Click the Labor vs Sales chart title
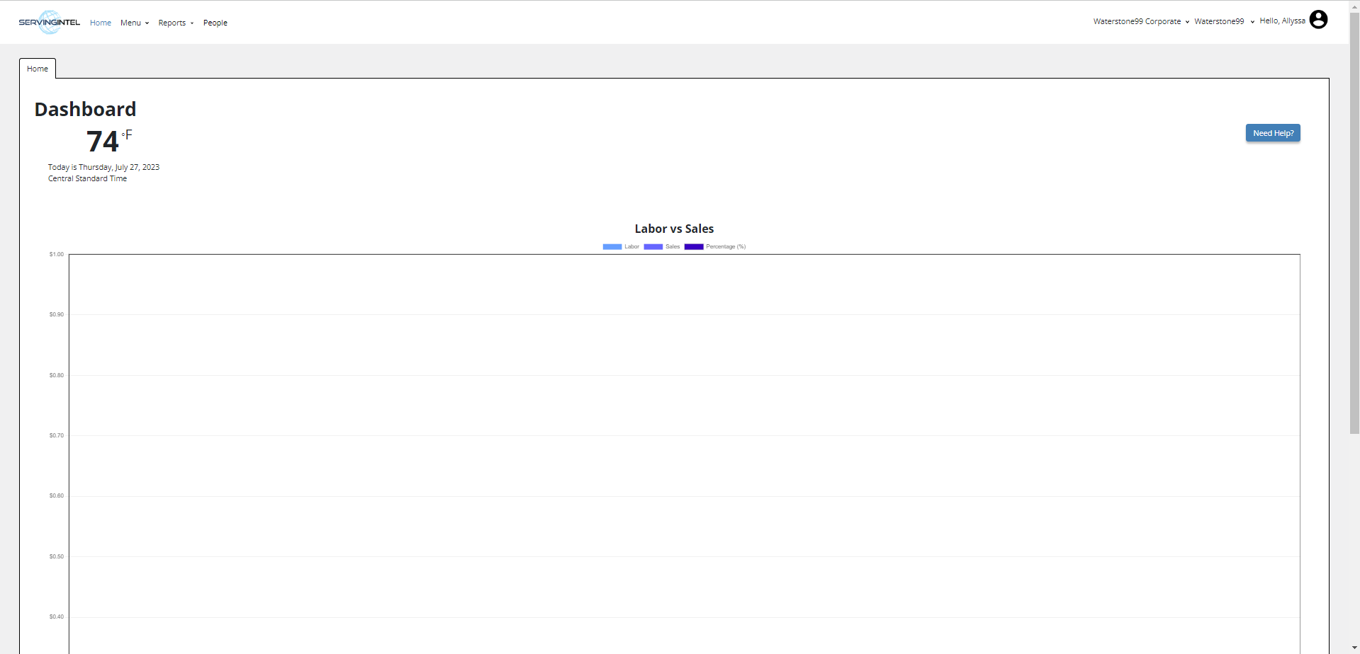Viewport: 1360px width, 654px height. [674, 229]
